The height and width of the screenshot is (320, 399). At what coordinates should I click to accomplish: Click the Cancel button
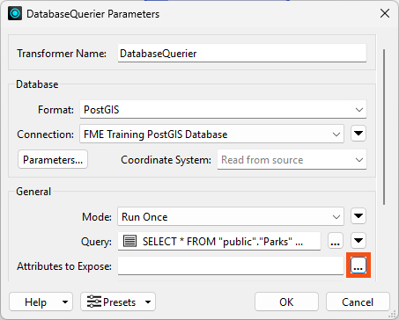358,302
